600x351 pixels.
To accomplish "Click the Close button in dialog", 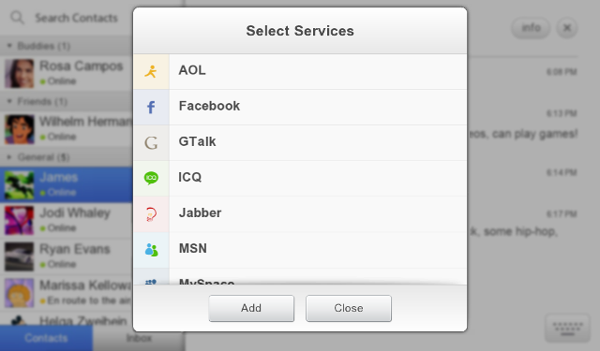I will coord(349,308).
